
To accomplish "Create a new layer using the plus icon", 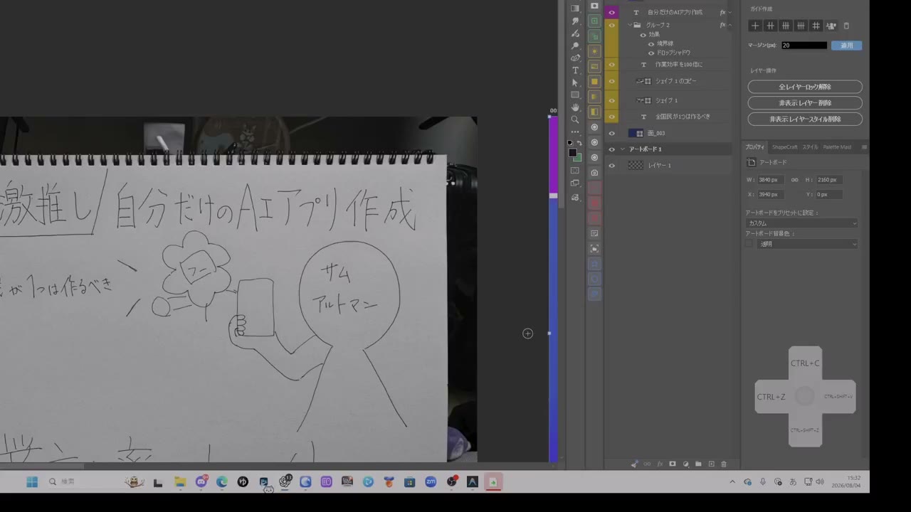I will point(711,464).
